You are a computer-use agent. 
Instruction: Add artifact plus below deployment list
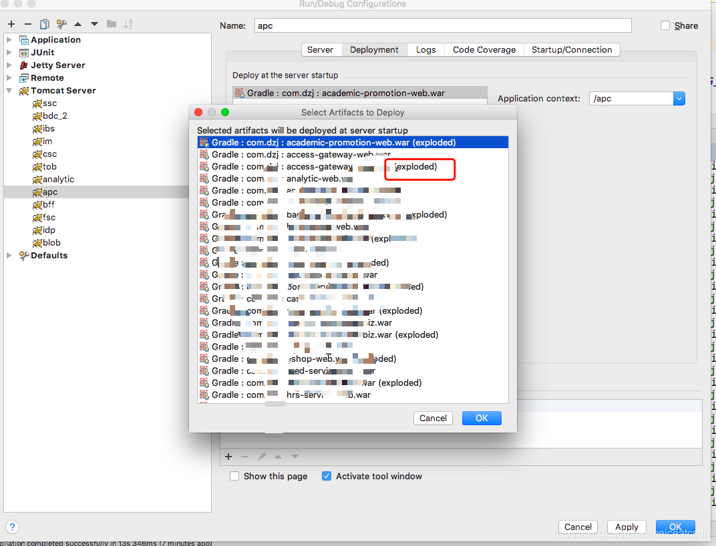tap(229, 457)
